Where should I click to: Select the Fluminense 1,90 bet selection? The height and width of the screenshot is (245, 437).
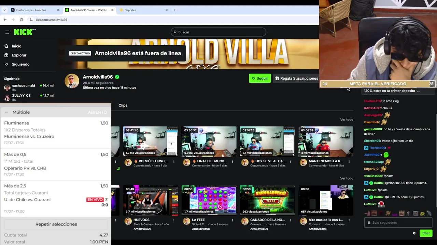click(56, 133)
